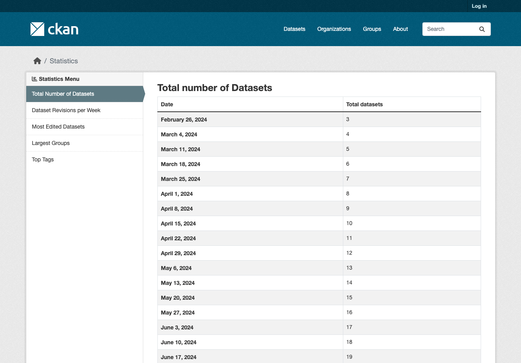Select Largest Groups menu item
The height and width of the screenshot is (363, 521).
tap(85, 143)
